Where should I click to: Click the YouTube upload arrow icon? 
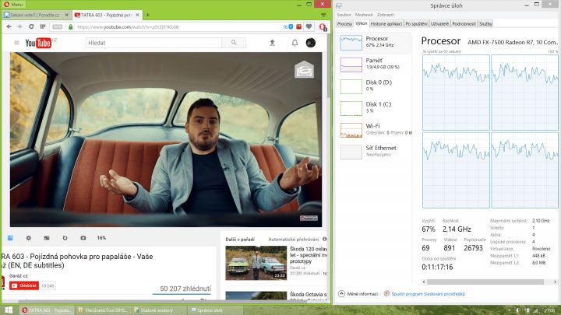pyautogui.click(x=272, y=43)
